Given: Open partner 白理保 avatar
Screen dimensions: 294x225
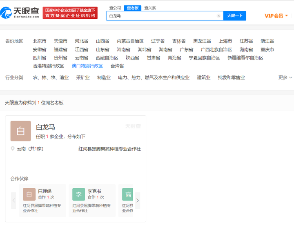Looking at the screenshot, I should pyautogui.click(x=29, y=194).
